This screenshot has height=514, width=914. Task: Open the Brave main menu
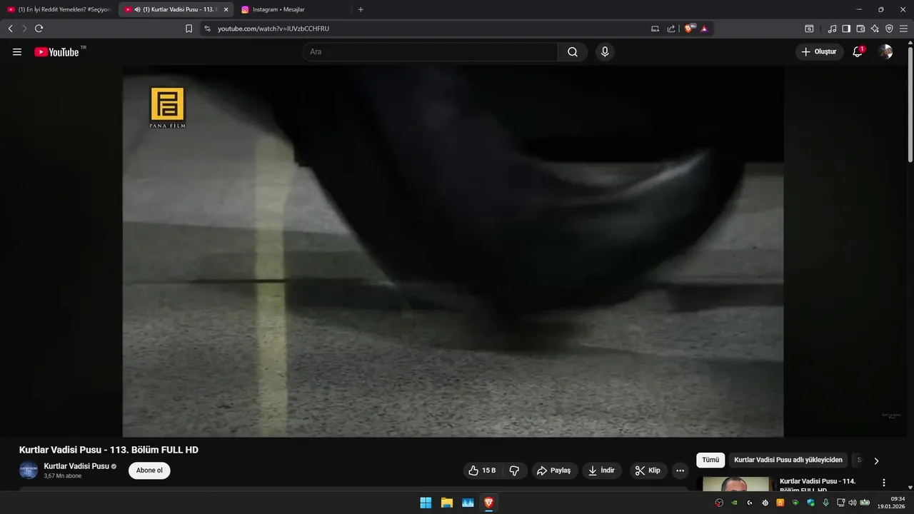click(x=903, y=29)
